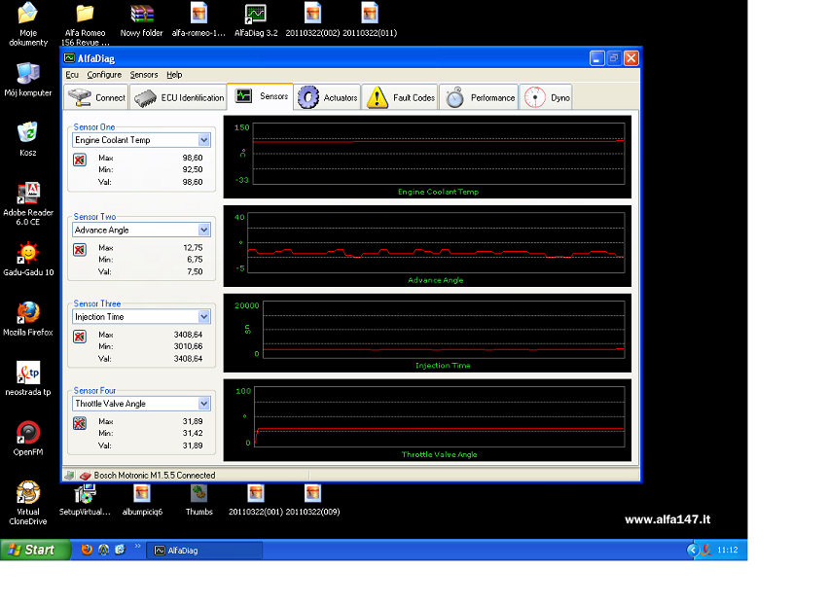
Task: Click Sensor Two red reset icon
Action: (x=80, y=250)
